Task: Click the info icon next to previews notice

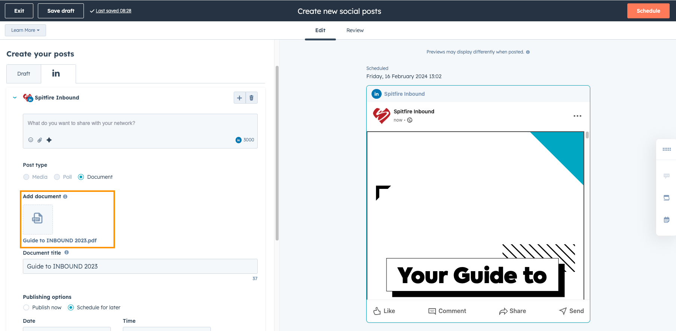Action: coord(528,52)
